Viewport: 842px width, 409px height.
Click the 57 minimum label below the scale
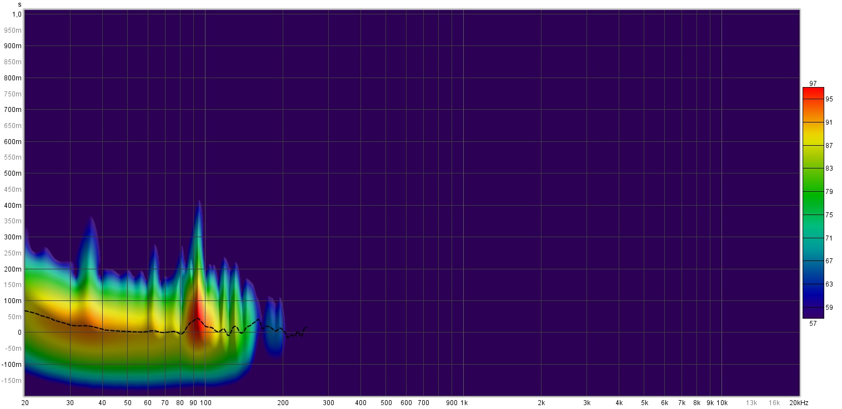[813, 324]
